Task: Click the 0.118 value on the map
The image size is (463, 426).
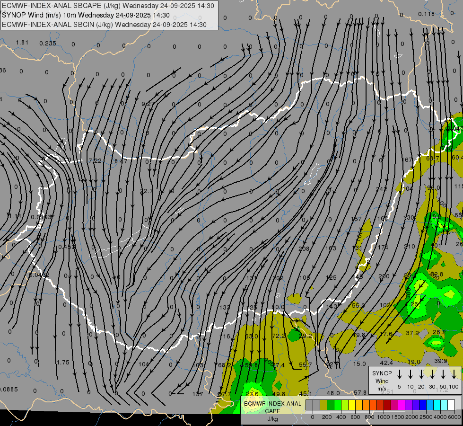Action: pyautogui.click(x=427, y=14)
